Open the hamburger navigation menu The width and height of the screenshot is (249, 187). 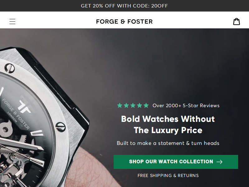[12, 22]
